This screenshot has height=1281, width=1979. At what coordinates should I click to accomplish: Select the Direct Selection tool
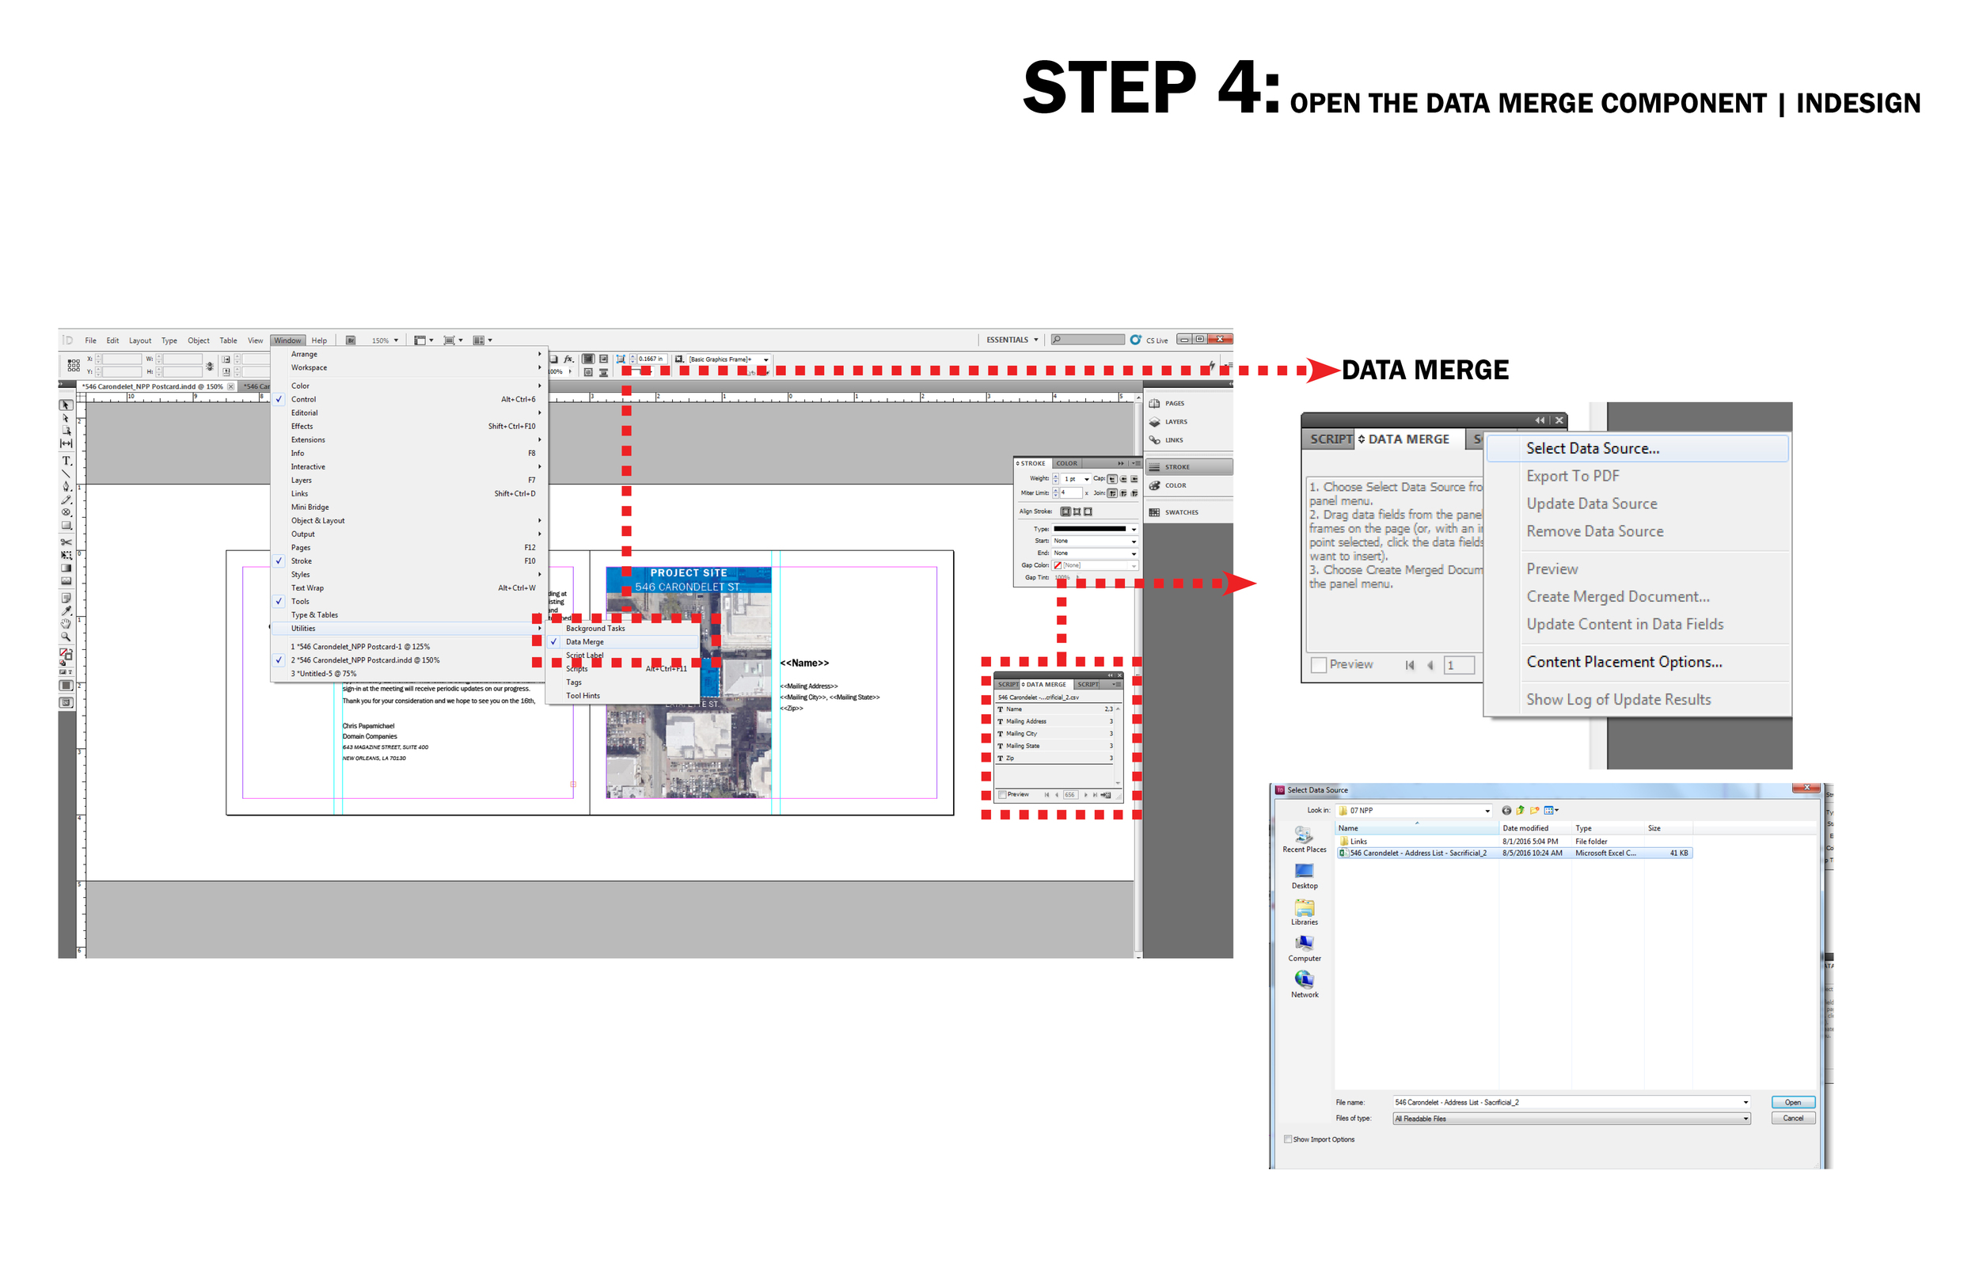point(66,418)
